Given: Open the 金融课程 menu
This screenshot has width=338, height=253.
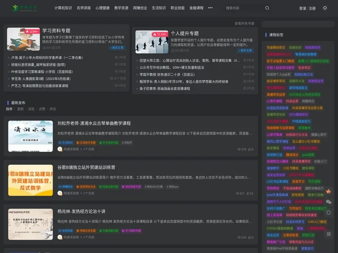Looking at the screenshot, I should pos(196,8).
